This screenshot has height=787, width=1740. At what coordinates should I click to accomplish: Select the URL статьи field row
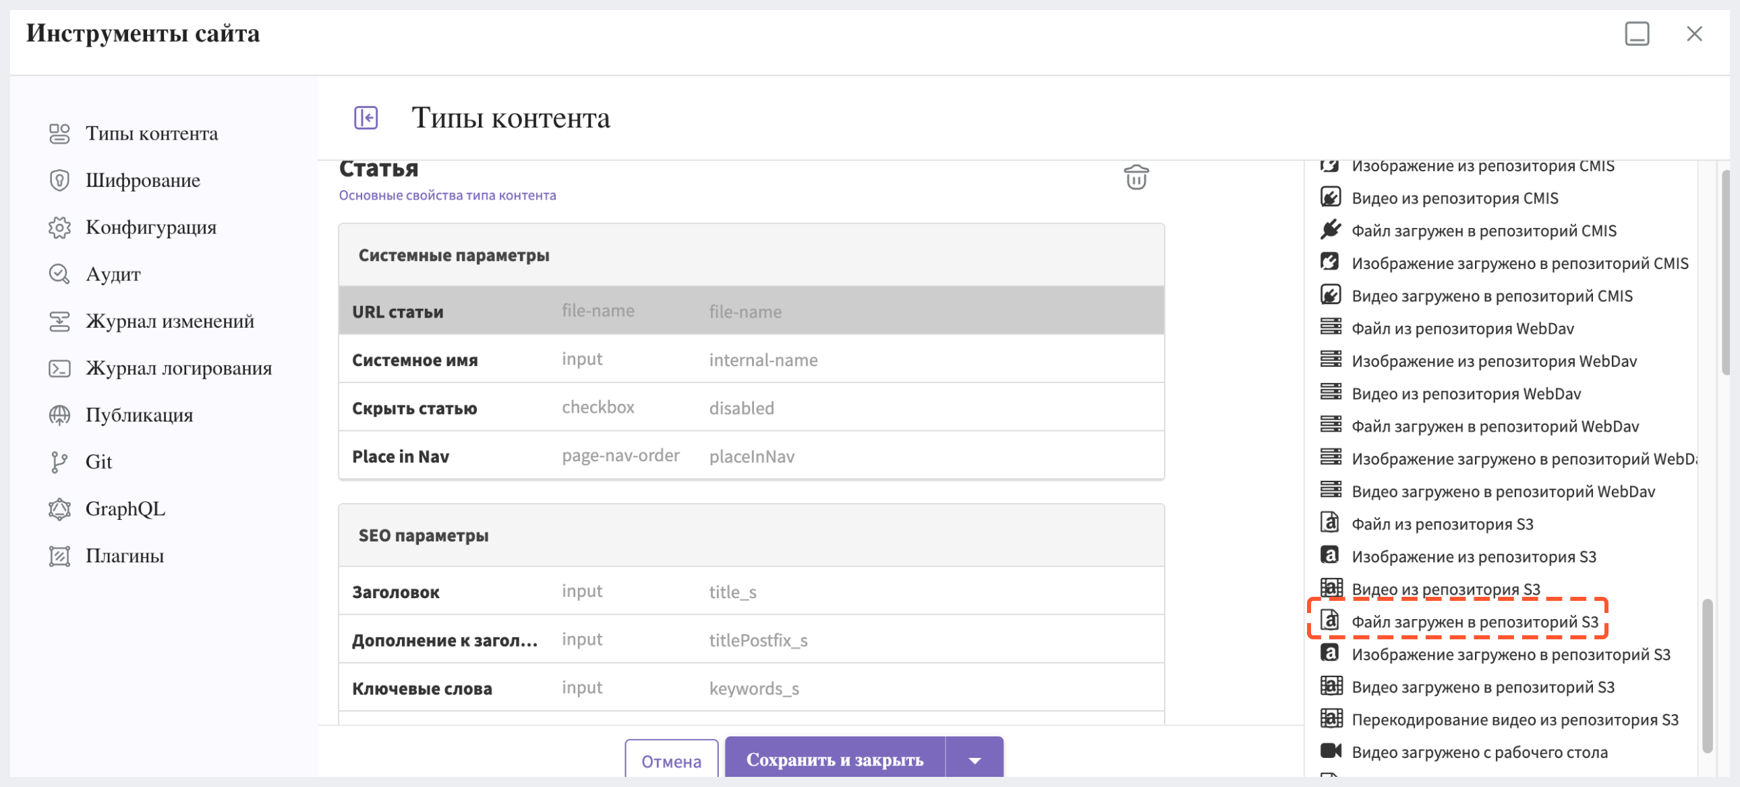coord(751,312)
